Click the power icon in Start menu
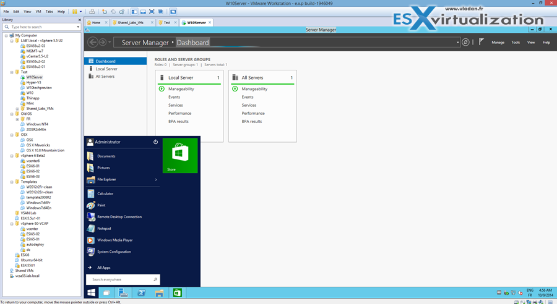This screenshot has height=304, width=557. [x=155, y=142]
